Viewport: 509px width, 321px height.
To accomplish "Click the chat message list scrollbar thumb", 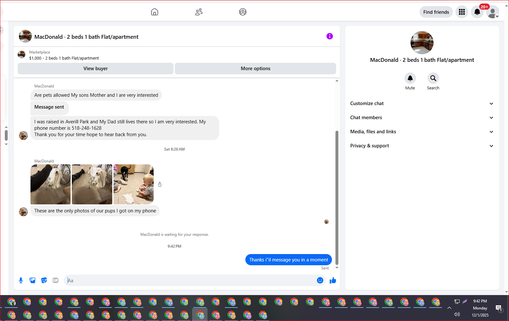I will (337, 198).
